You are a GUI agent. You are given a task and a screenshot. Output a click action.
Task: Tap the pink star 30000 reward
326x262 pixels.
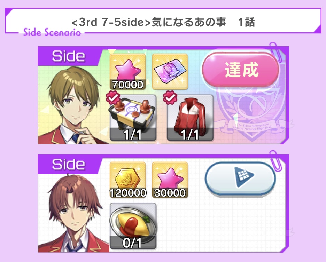(x=170, y=180)
